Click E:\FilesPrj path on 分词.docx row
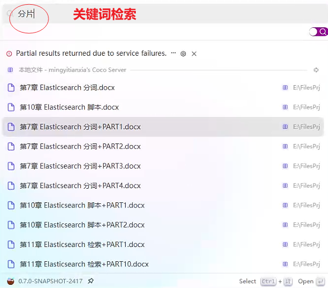This screenshot has width=328, height=288. click(306, 88)
